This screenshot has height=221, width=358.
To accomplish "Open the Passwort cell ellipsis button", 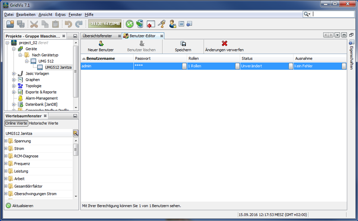I will 184,66.
